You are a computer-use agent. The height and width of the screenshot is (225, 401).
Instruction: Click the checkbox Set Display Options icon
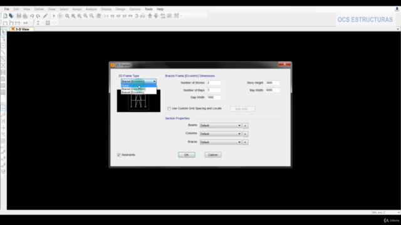(169, 16)
